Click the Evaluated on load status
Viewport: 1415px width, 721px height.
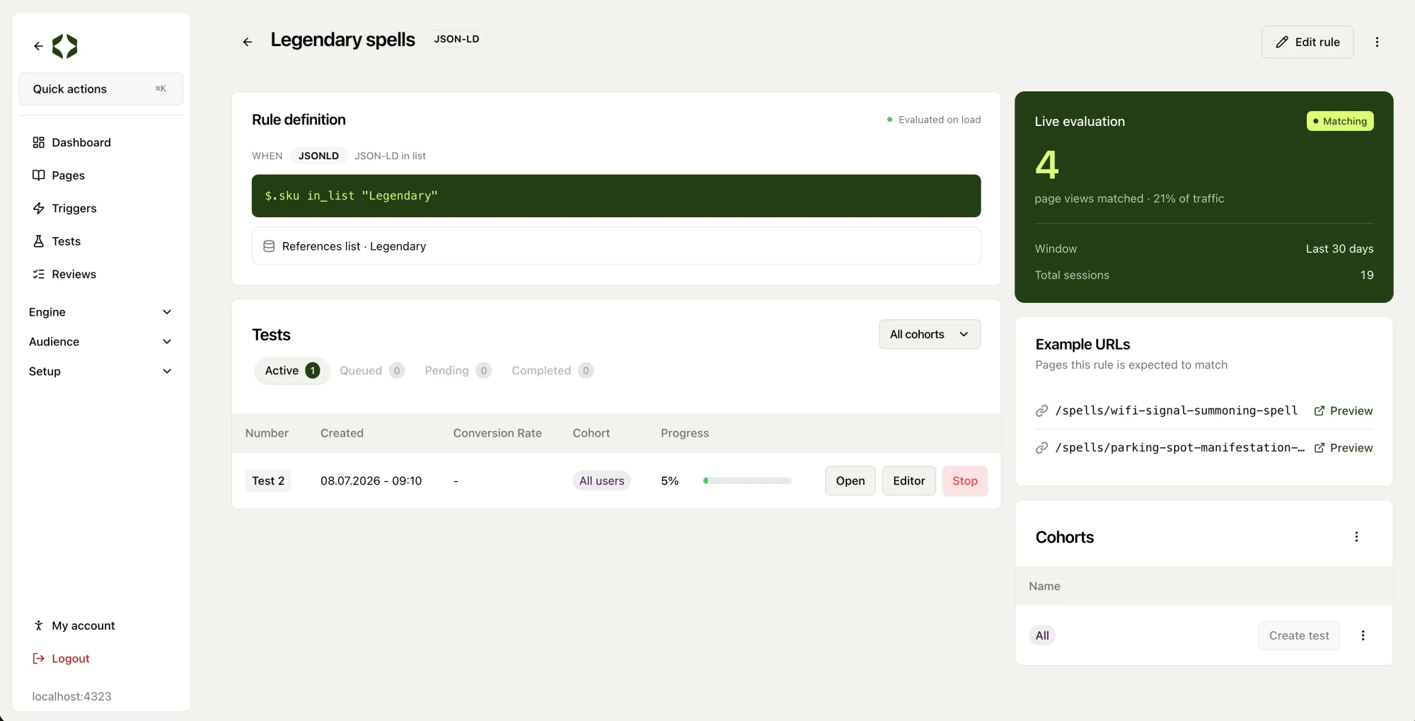(934, 120)
